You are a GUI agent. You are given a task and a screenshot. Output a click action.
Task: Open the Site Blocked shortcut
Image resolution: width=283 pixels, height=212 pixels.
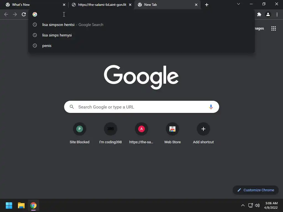[79, 133]
